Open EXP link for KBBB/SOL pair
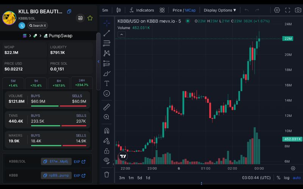Image resolution: width=303 pixels, height=189 pixels. coord(80,162)
